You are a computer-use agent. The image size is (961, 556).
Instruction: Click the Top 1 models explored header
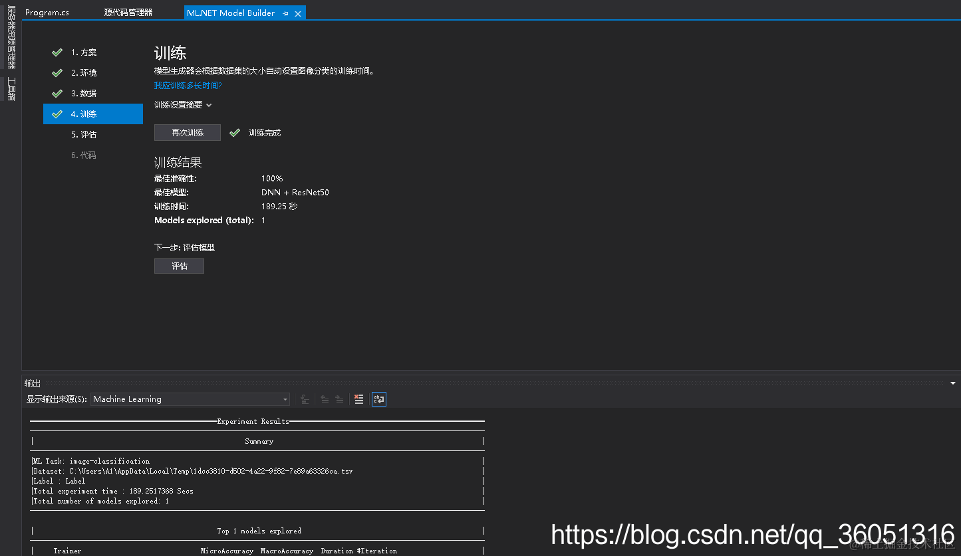(259, 531)
